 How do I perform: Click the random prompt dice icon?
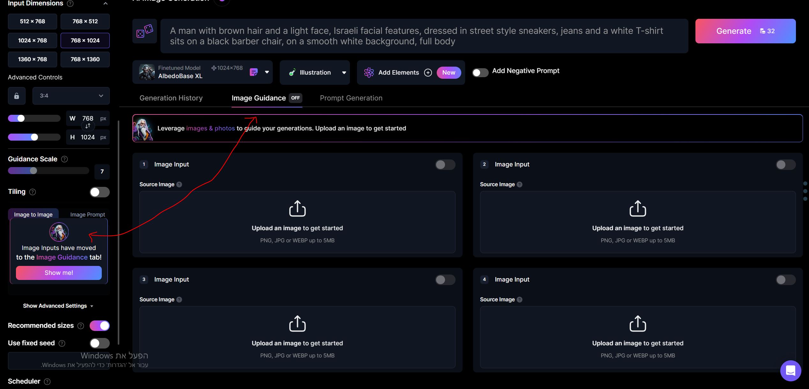tap(145, 31)
